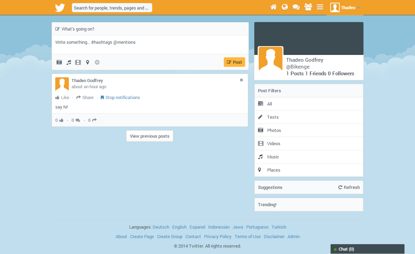Expand the Chat (0) panel

coord(367,249)
